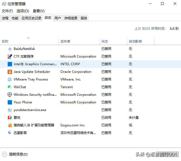
Task: Click the 搜狗输入法 puzzle piece icon
Action: tap(10, 125)
